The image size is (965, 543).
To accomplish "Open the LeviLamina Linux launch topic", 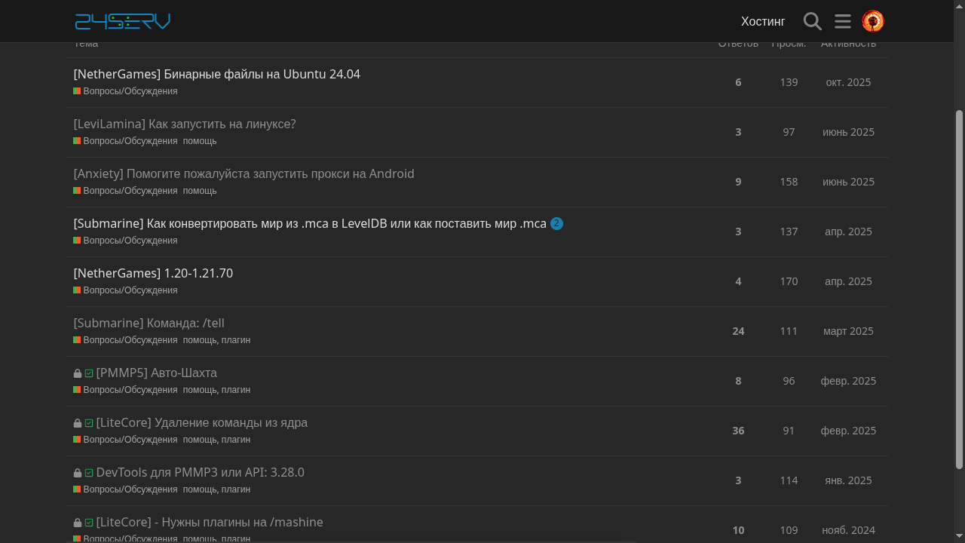I will (x=185, y=124).
